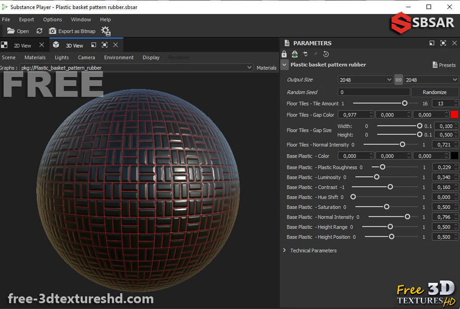460x309 pixels.
Task: Click the lock icon in the Parameters panel
Action: coord(284,54)
